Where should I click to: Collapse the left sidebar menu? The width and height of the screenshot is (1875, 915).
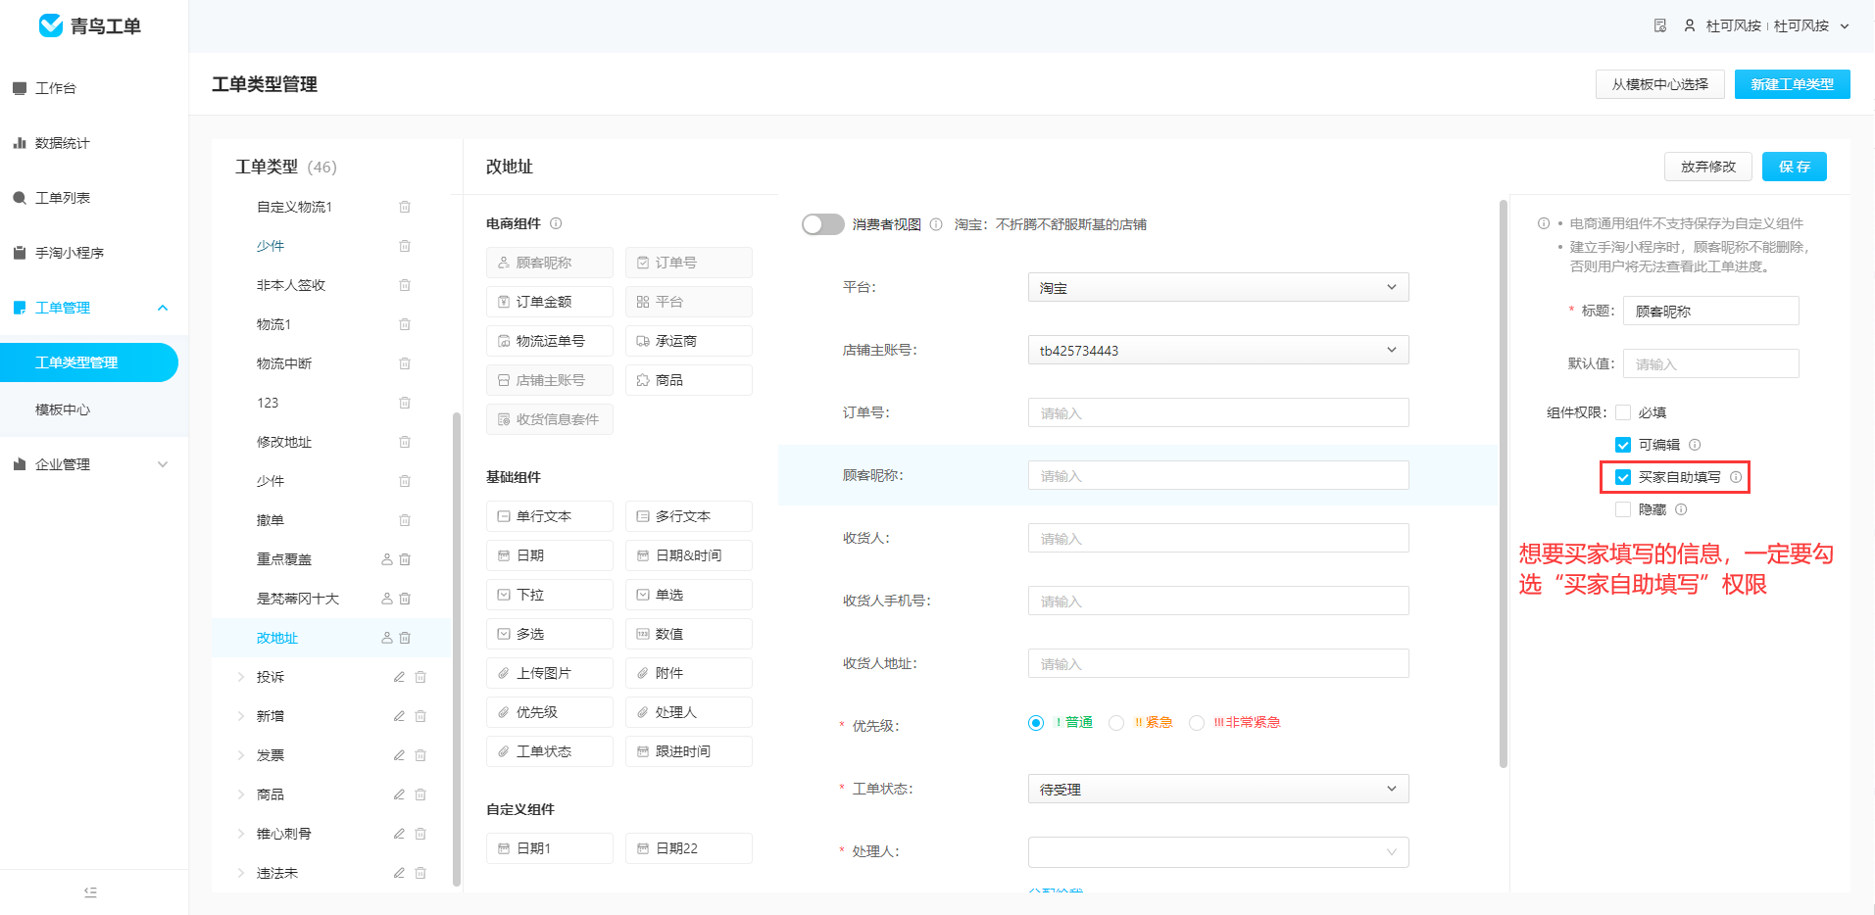[x=91, y=892]
